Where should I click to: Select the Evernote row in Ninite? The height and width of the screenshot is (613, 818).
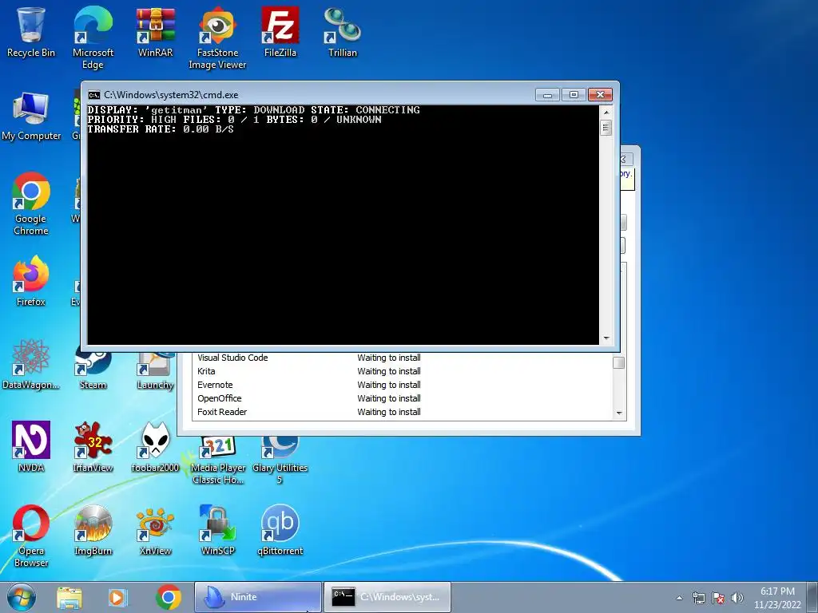click(x=403, y=385)
